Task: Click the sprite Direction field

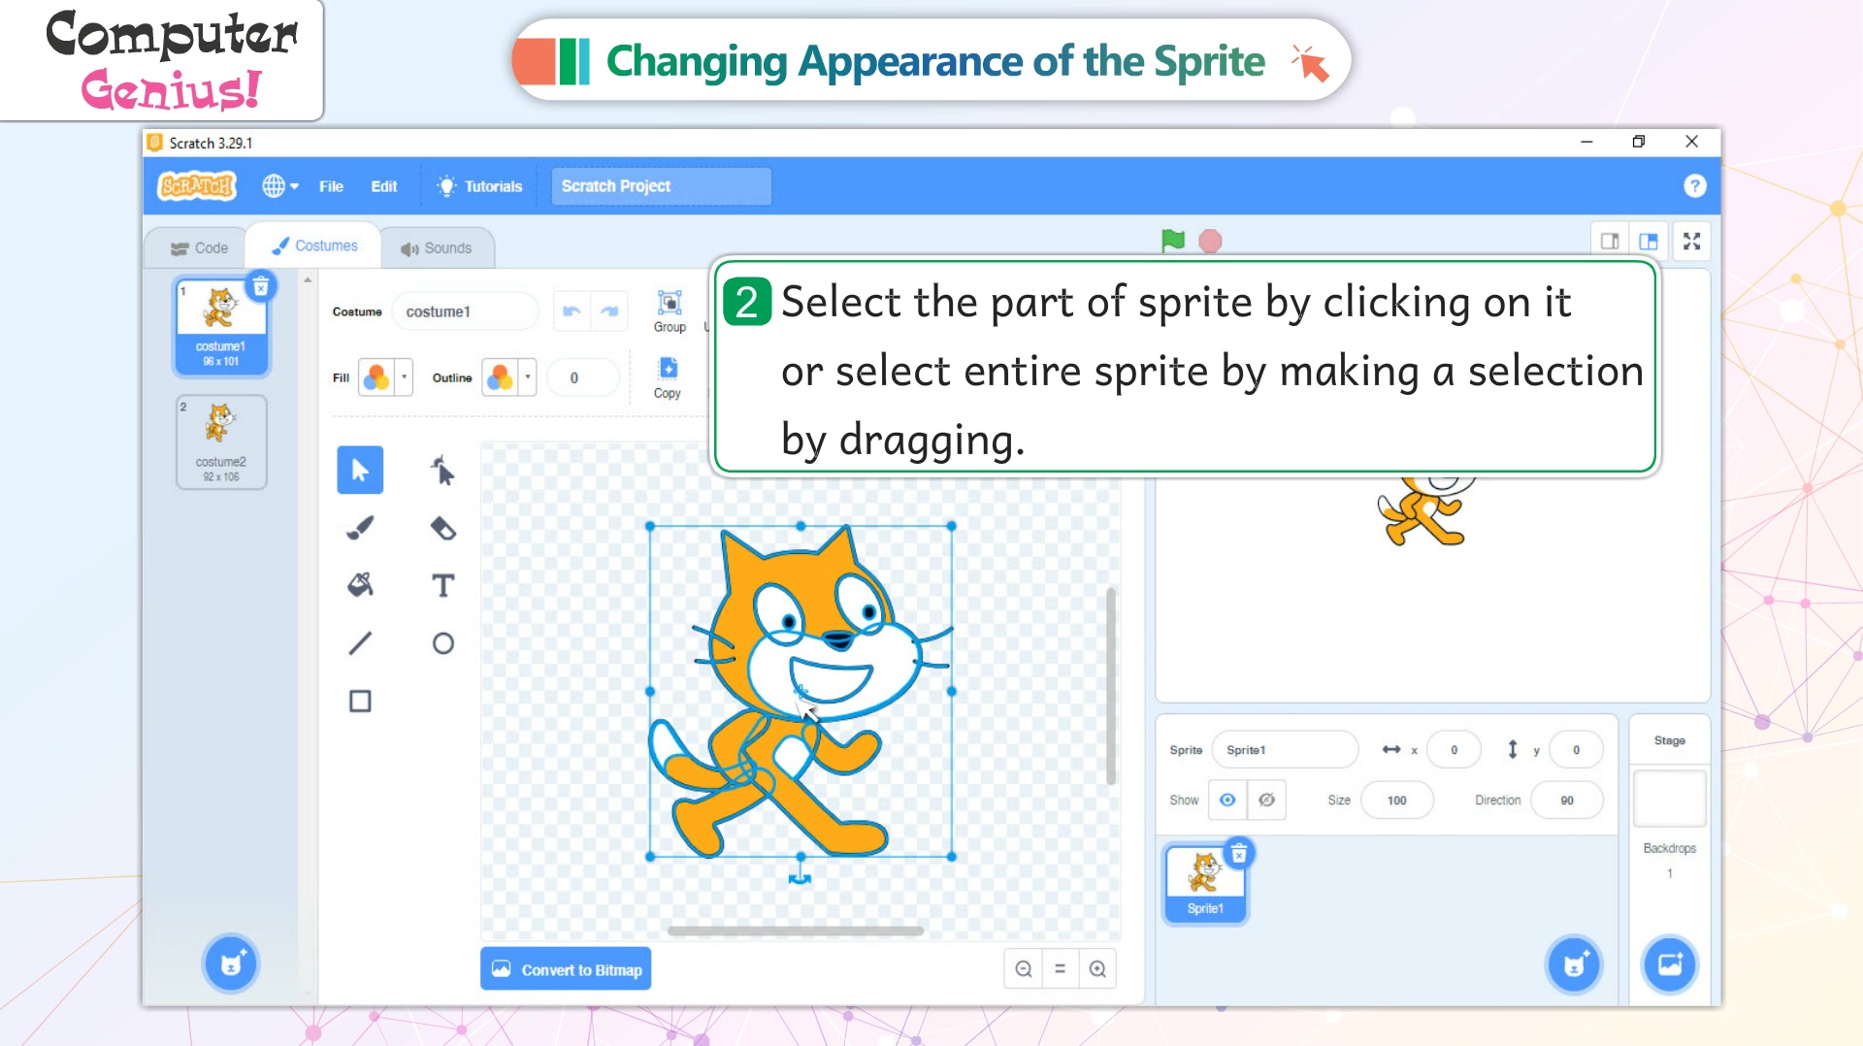Action: (x=1566, y=801)
